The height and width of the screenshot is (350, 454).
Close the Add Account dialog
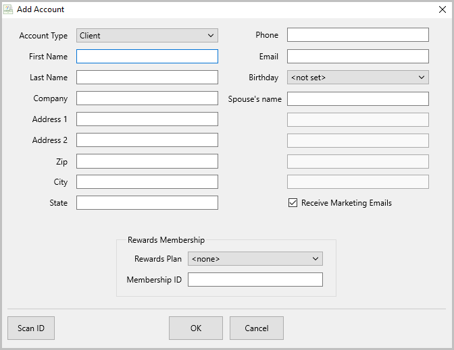(442, 9)
